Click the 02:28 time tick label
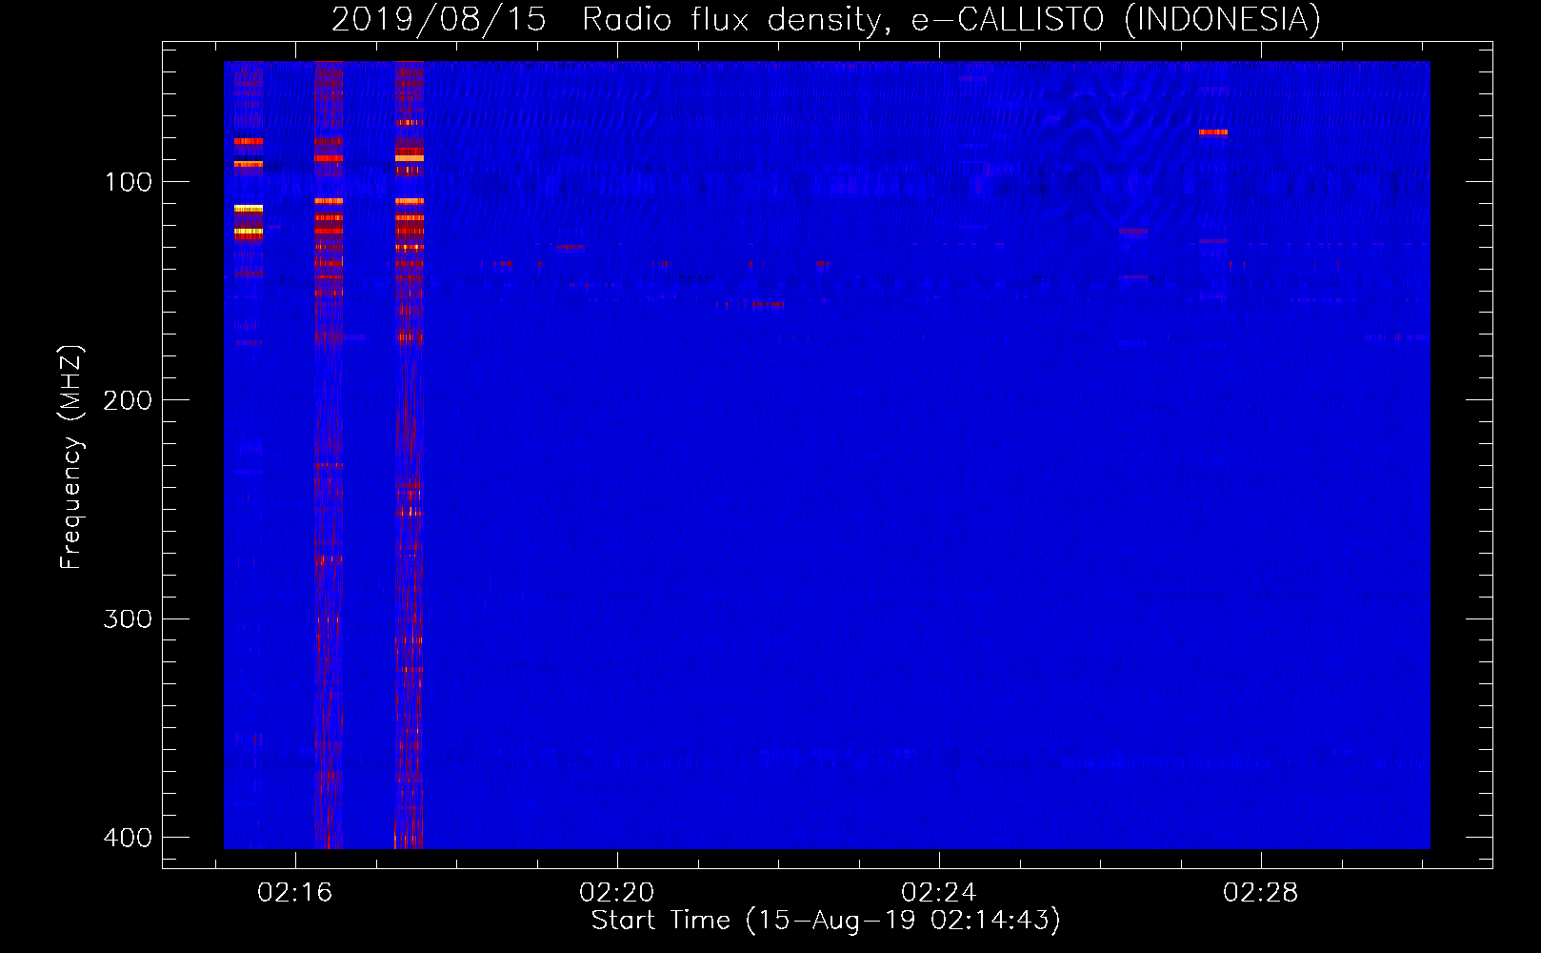Screen dimensions: 1541x953 pyautogui.click(x=1261, y=892)
